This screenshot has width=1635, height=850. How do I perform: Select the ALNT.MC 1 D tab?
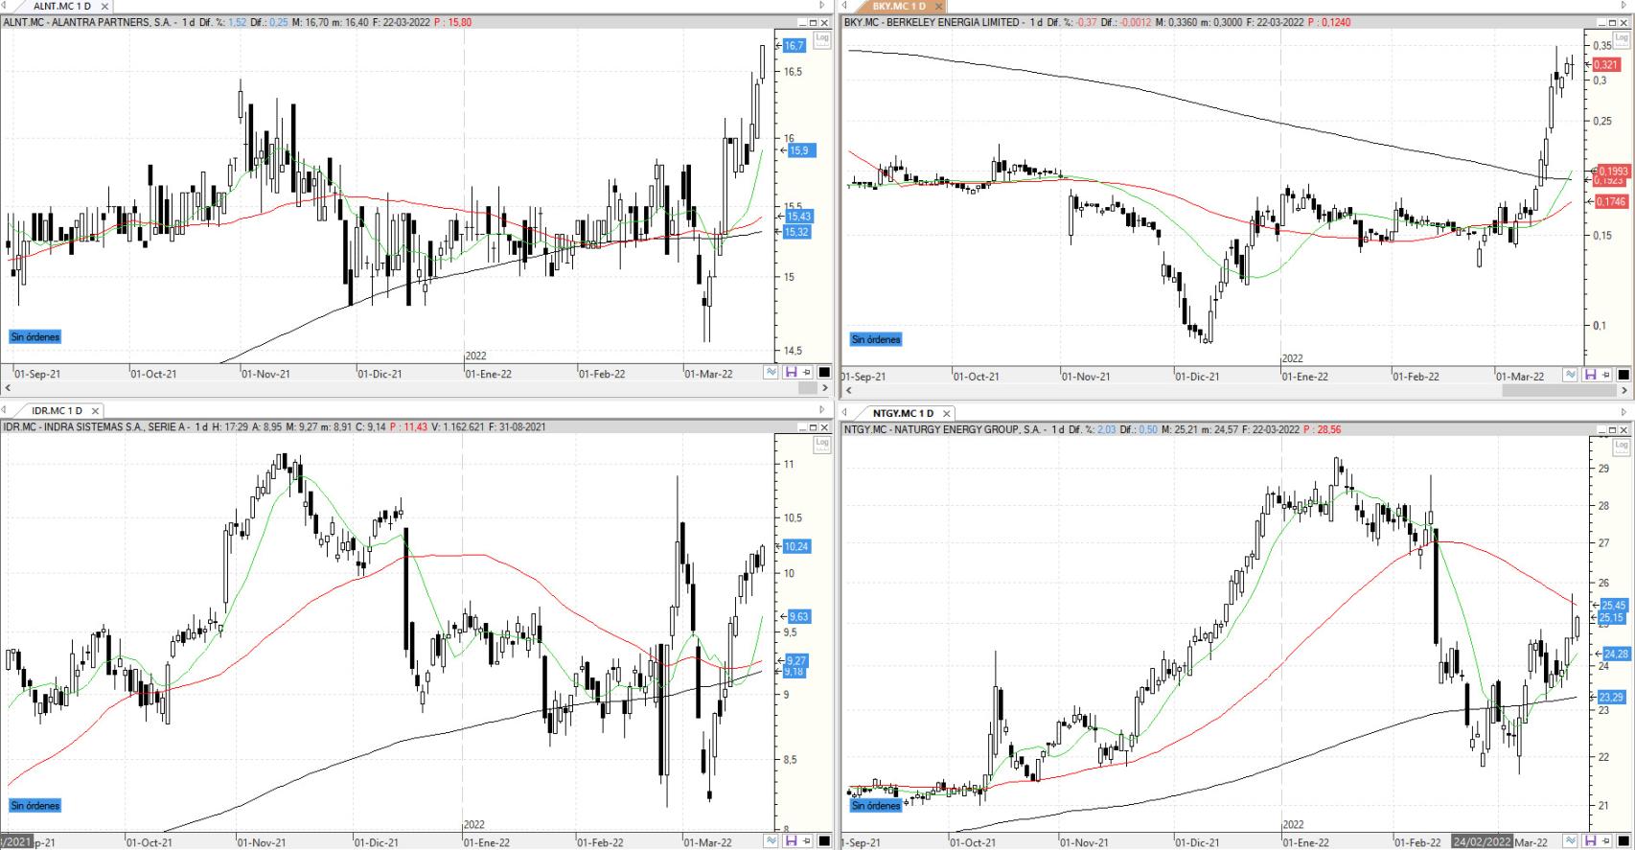[62, 6]
